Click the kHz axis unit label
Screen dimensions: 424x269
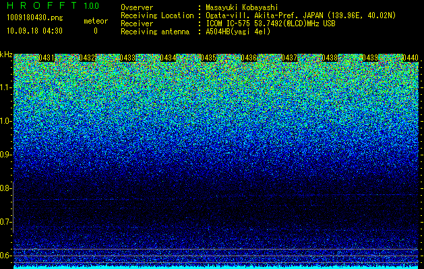pos(6,54)
